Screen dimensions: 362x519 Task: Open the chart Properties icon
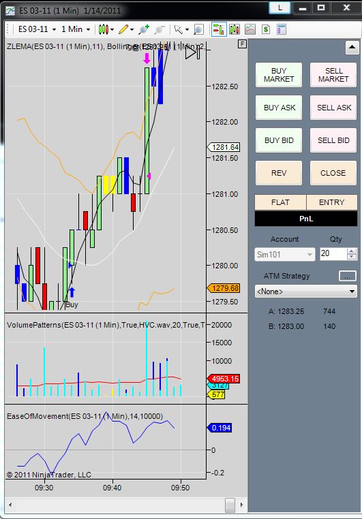282,29
